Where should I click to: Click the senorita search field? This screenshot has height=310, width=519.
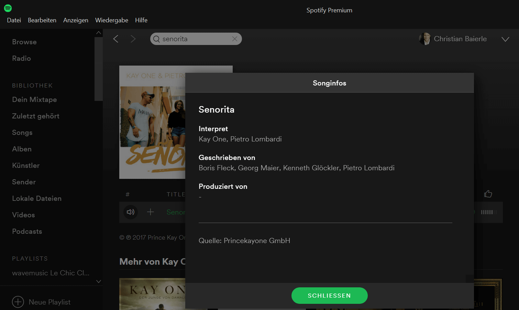196,39
